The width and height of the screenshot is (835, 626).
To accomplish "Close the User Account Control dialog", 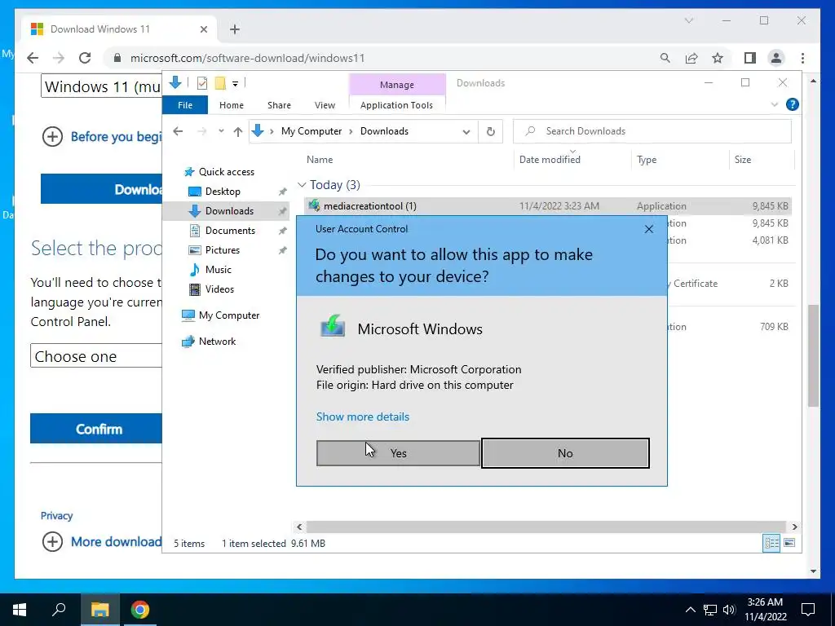I will coord(648,229).
